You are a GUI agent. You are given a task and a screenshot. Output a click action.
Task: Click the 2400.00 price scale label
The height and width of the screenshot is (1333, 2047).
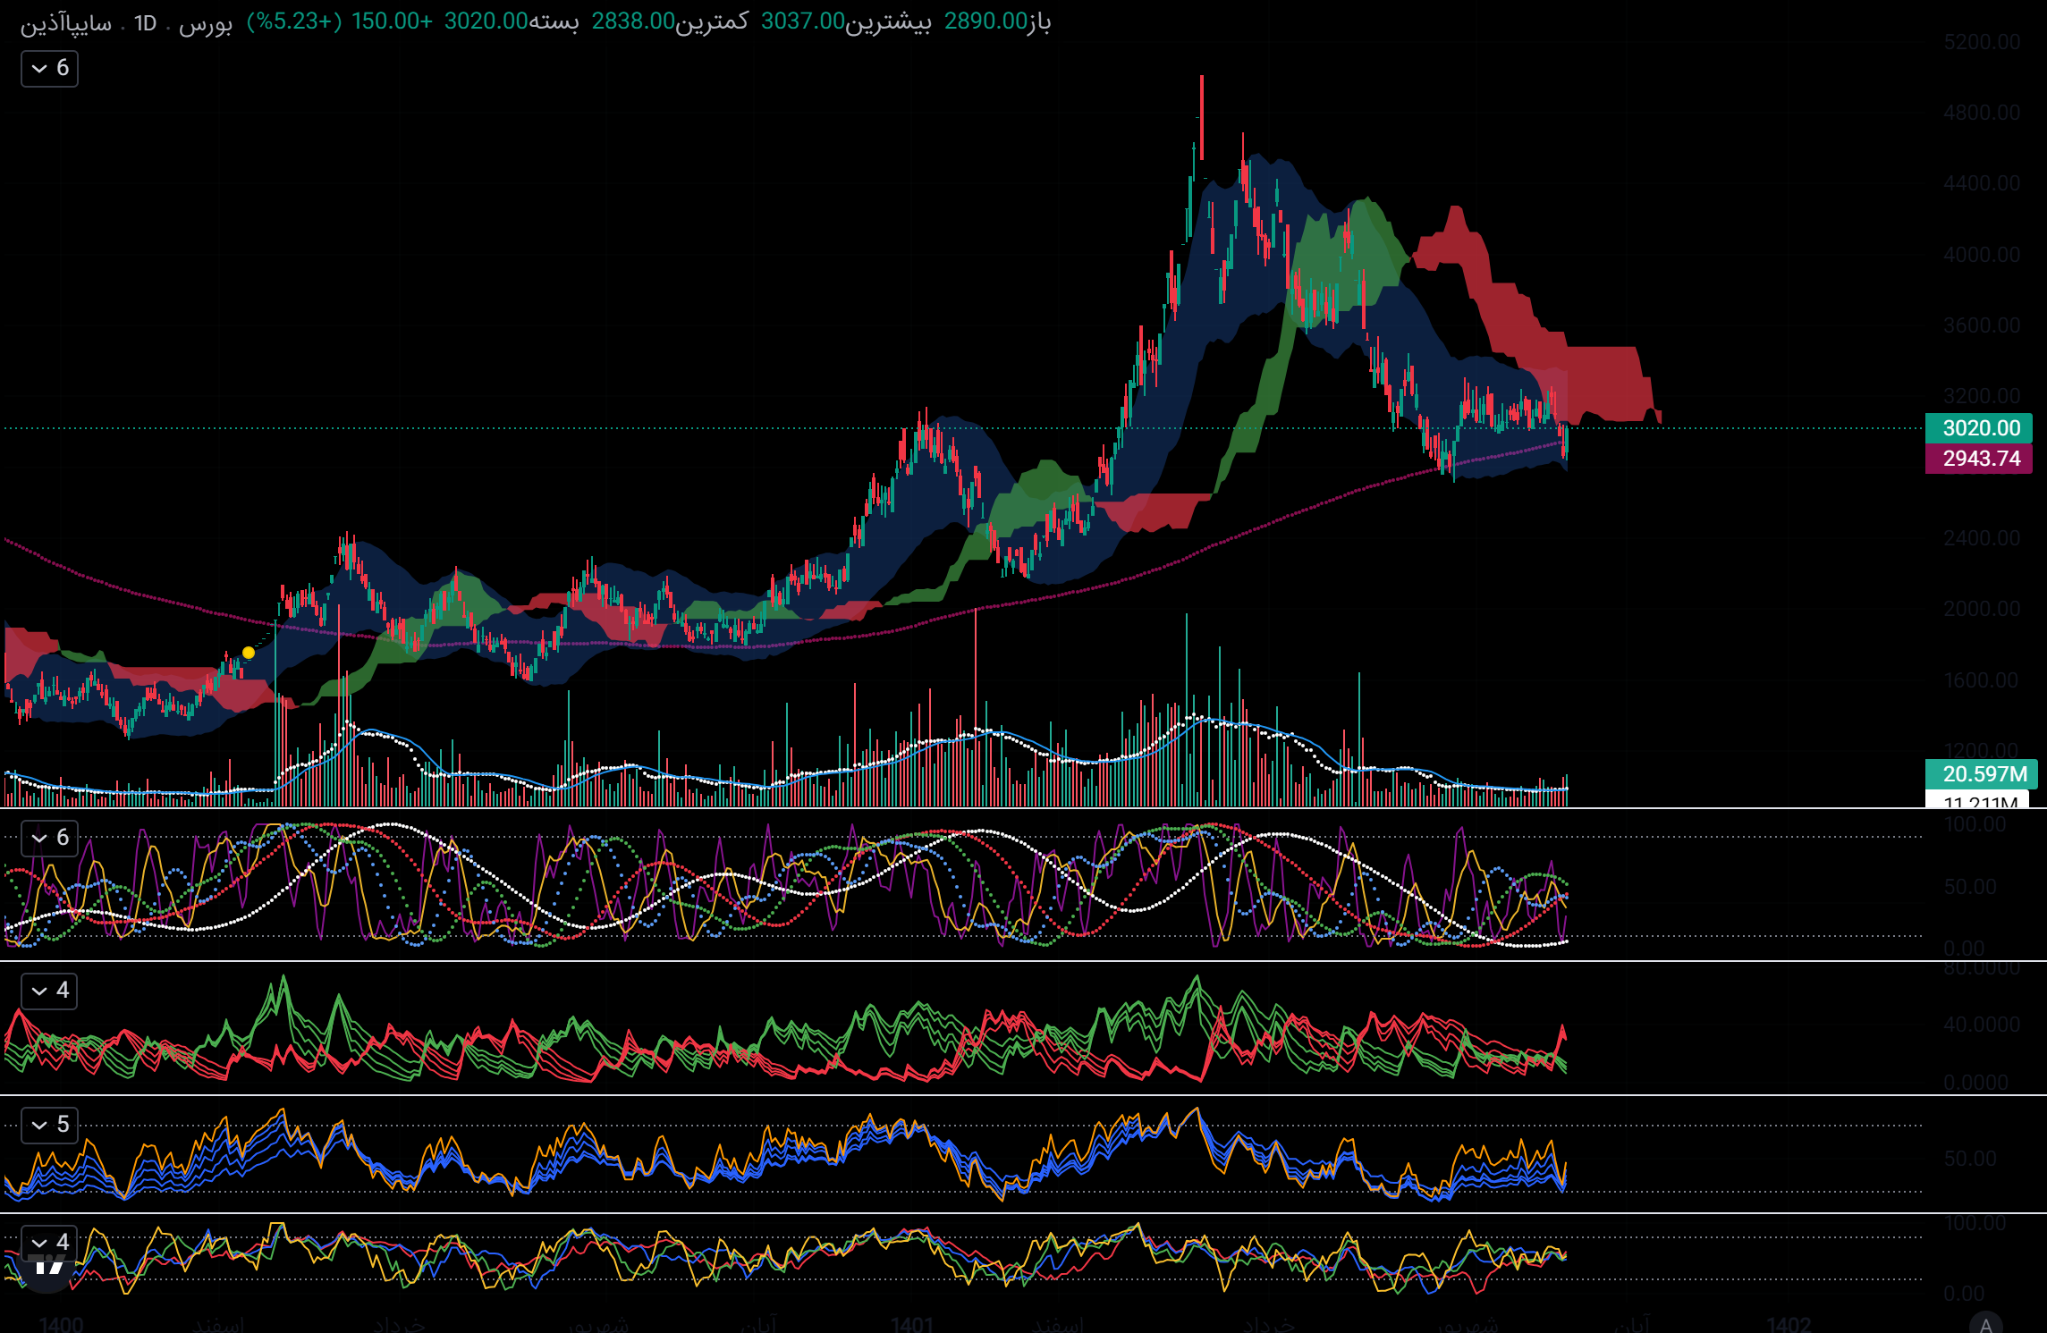point(1982,538)
